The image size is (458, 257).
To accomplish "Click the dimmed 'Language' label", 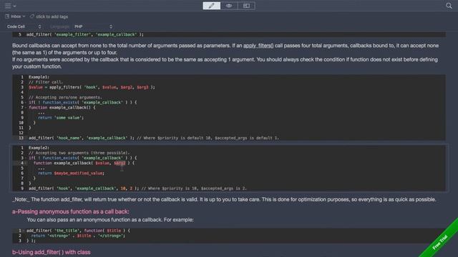I will [x=59, y=26].
